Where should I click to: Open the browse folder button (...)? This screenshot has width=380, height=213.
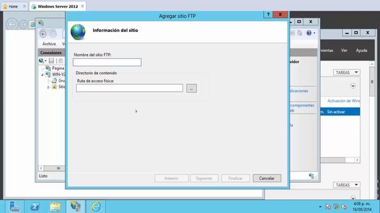[x=191, y=88]
